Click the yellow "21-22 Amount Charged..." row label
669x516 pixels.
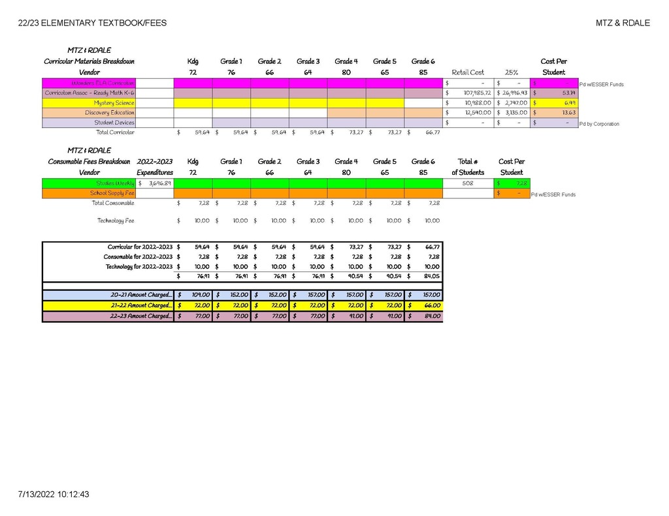point(141,305)
